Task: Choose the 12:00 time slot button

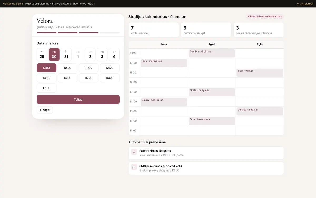Action: tap(110, 68)
